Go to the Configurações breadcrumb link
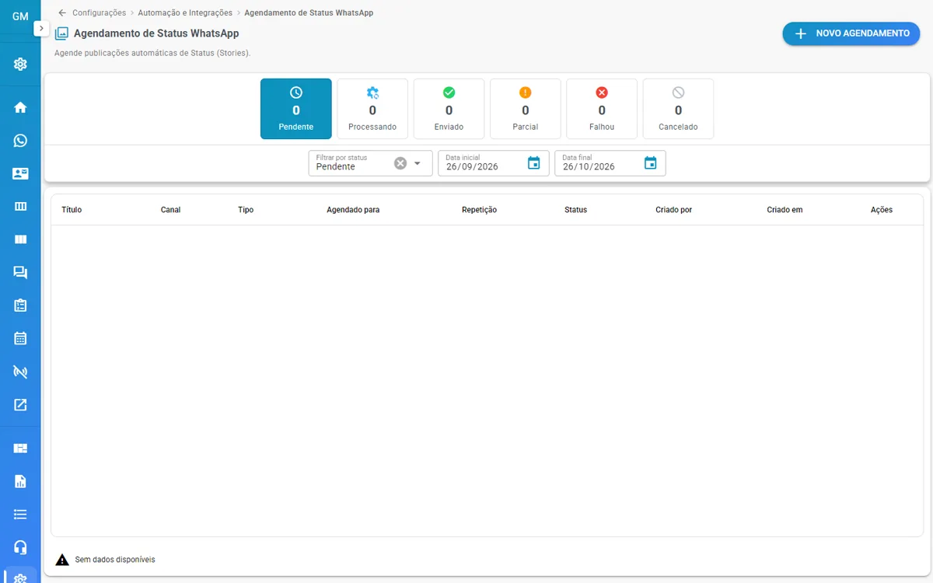 pyautogui.click(x=99, y=13)
